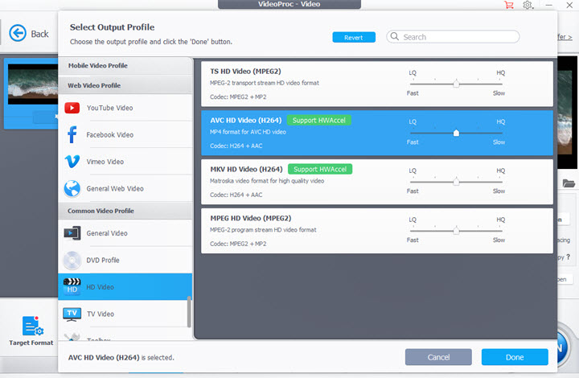Image resolution: width=579 pixels, height=378 pixels.
Task: Select TV Video category
Action: (125, 314)
